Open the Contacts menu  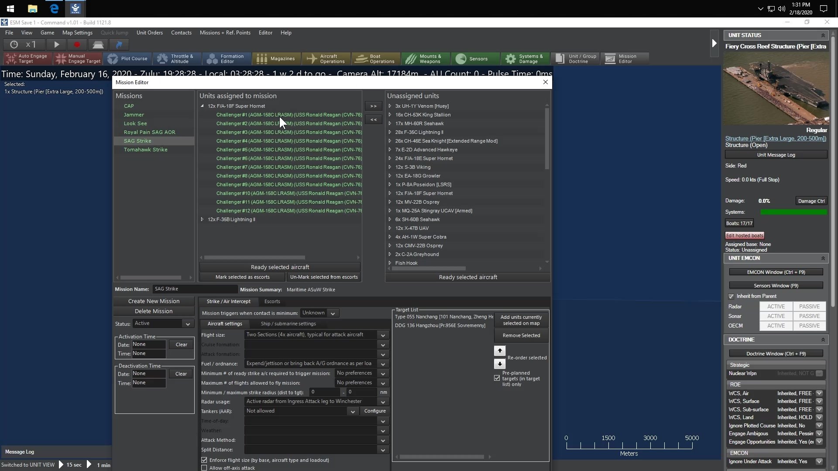coord(181,33)
